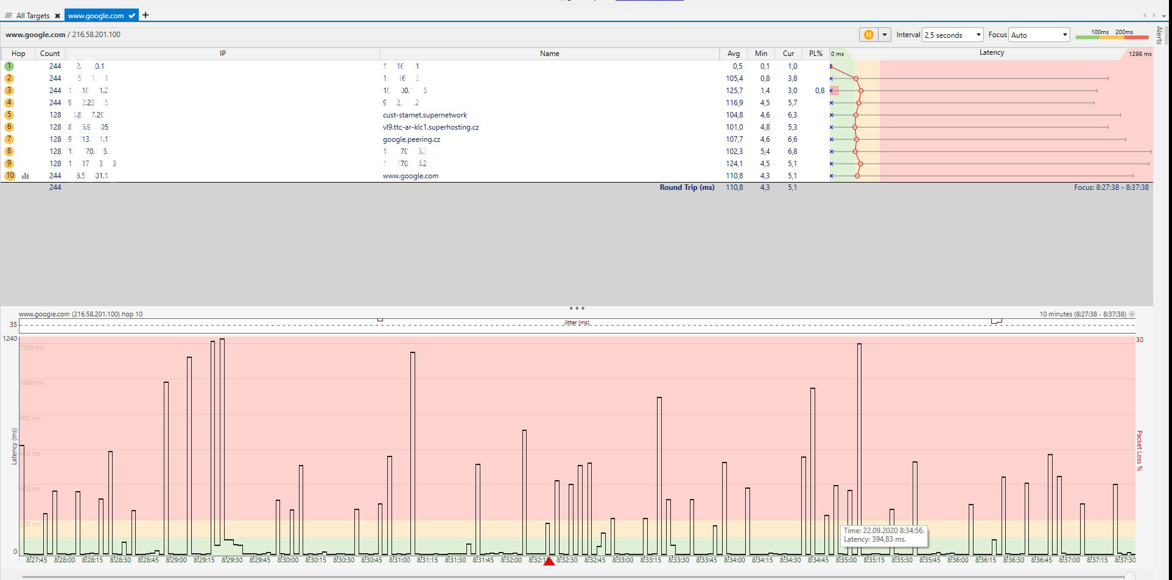1172x580 pixels.
Task: Click the red triangle marker on the timeline
Action: point(549,561)
